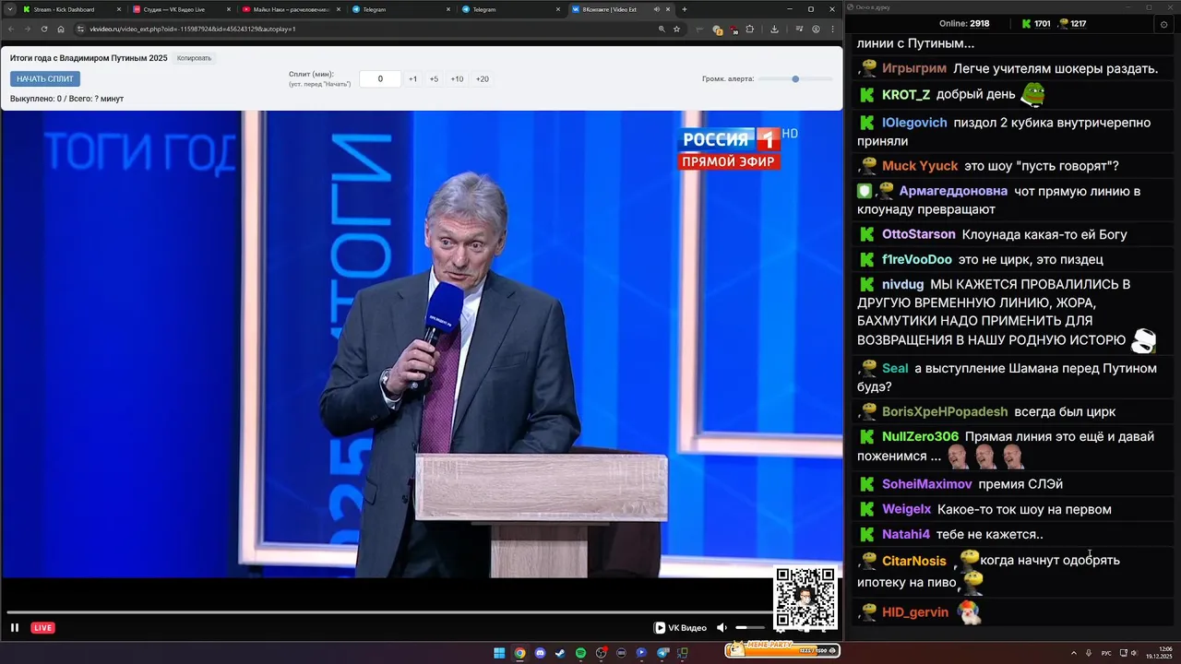
Task: Switch to the YouTube Майкл Наки tab
Action: click(x=290, y=9)
